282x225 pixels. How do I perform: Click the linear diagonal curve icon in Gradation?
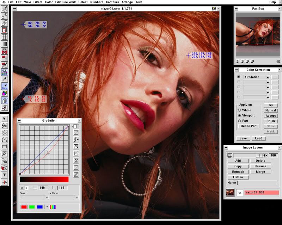76,168
